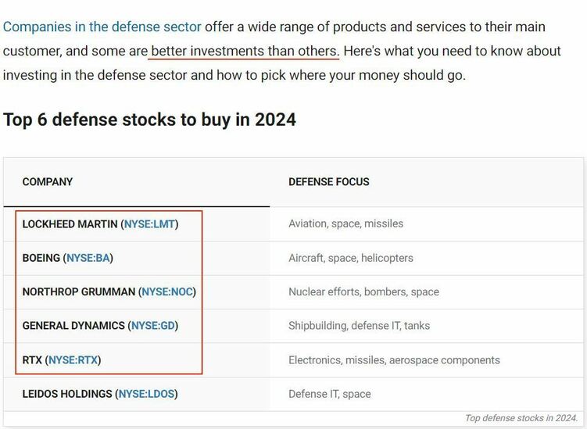Click the NYSE:BA ticker link
This screenshot has width=587, height=429.
pyautogui.click(x=90, y=258)
